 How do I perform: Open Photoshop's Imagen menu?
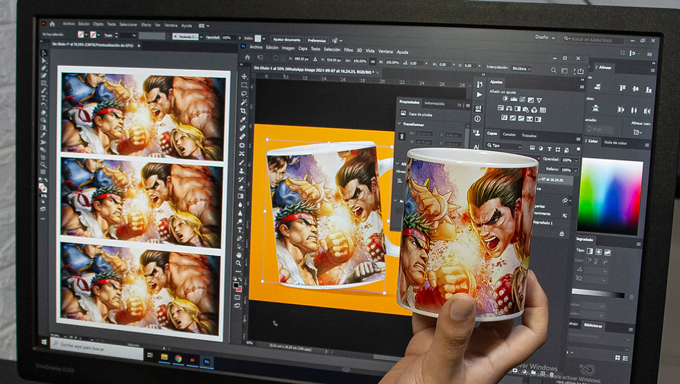[x=288, y=48]
